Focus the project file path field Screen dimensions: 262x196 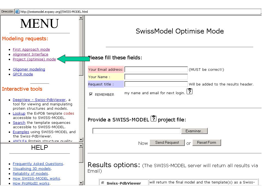coord(136,131)
